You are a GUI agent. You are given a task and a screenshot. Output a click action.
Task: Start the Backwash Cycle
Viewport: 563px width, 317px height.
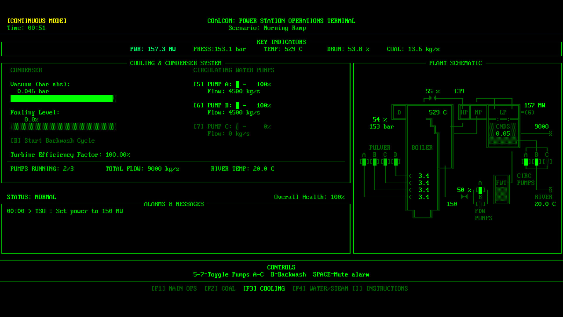coord(52,141)
